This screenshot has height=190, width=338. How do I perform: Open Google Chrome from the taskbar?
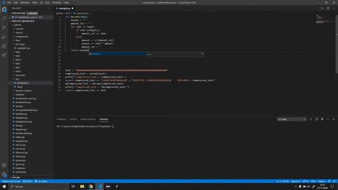[x=91, y=186]
